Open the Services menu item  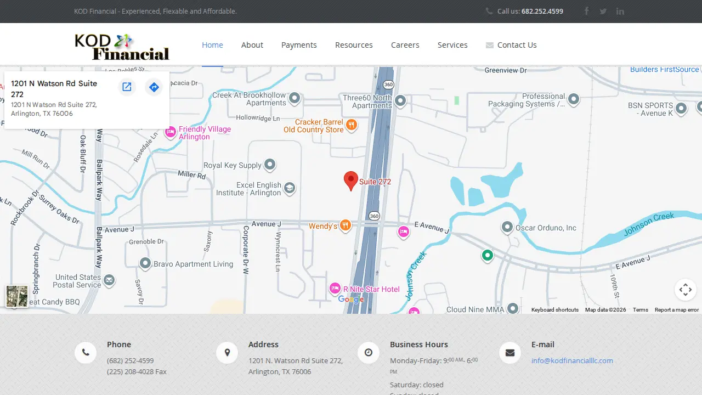coord(452,45)
